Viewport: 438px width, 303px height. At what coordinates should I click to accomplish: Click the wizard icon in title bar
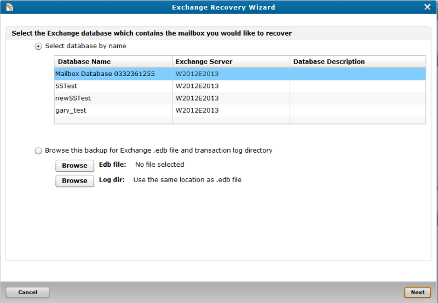pos(9,7)
